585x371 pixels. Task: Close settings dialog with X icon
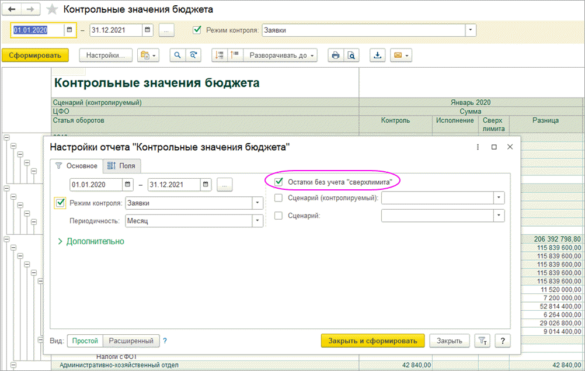tap(510, 147)
